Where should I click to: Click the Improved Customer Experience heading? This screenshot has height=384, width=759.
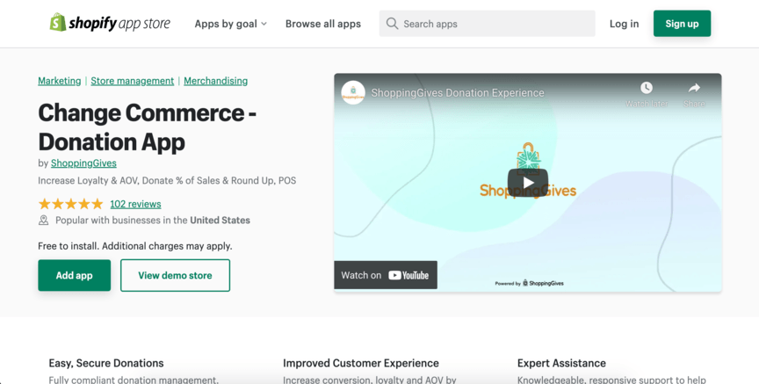tap(361, 363)
